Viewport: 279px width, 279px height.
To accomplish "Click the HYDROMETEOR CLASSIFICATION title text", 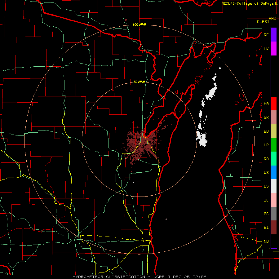I will point(109,277).
